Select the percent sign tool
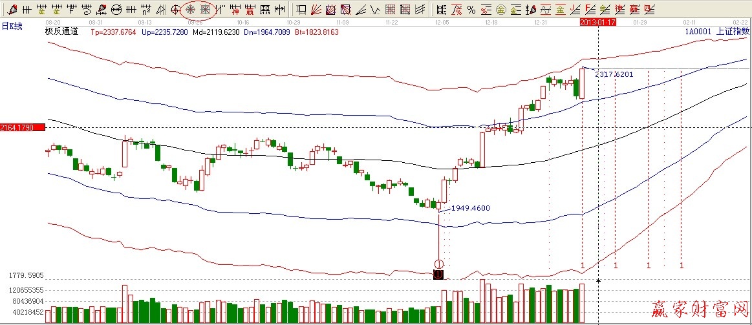The height and width of the screenshot is (325, 752). [x=471, y=9]
